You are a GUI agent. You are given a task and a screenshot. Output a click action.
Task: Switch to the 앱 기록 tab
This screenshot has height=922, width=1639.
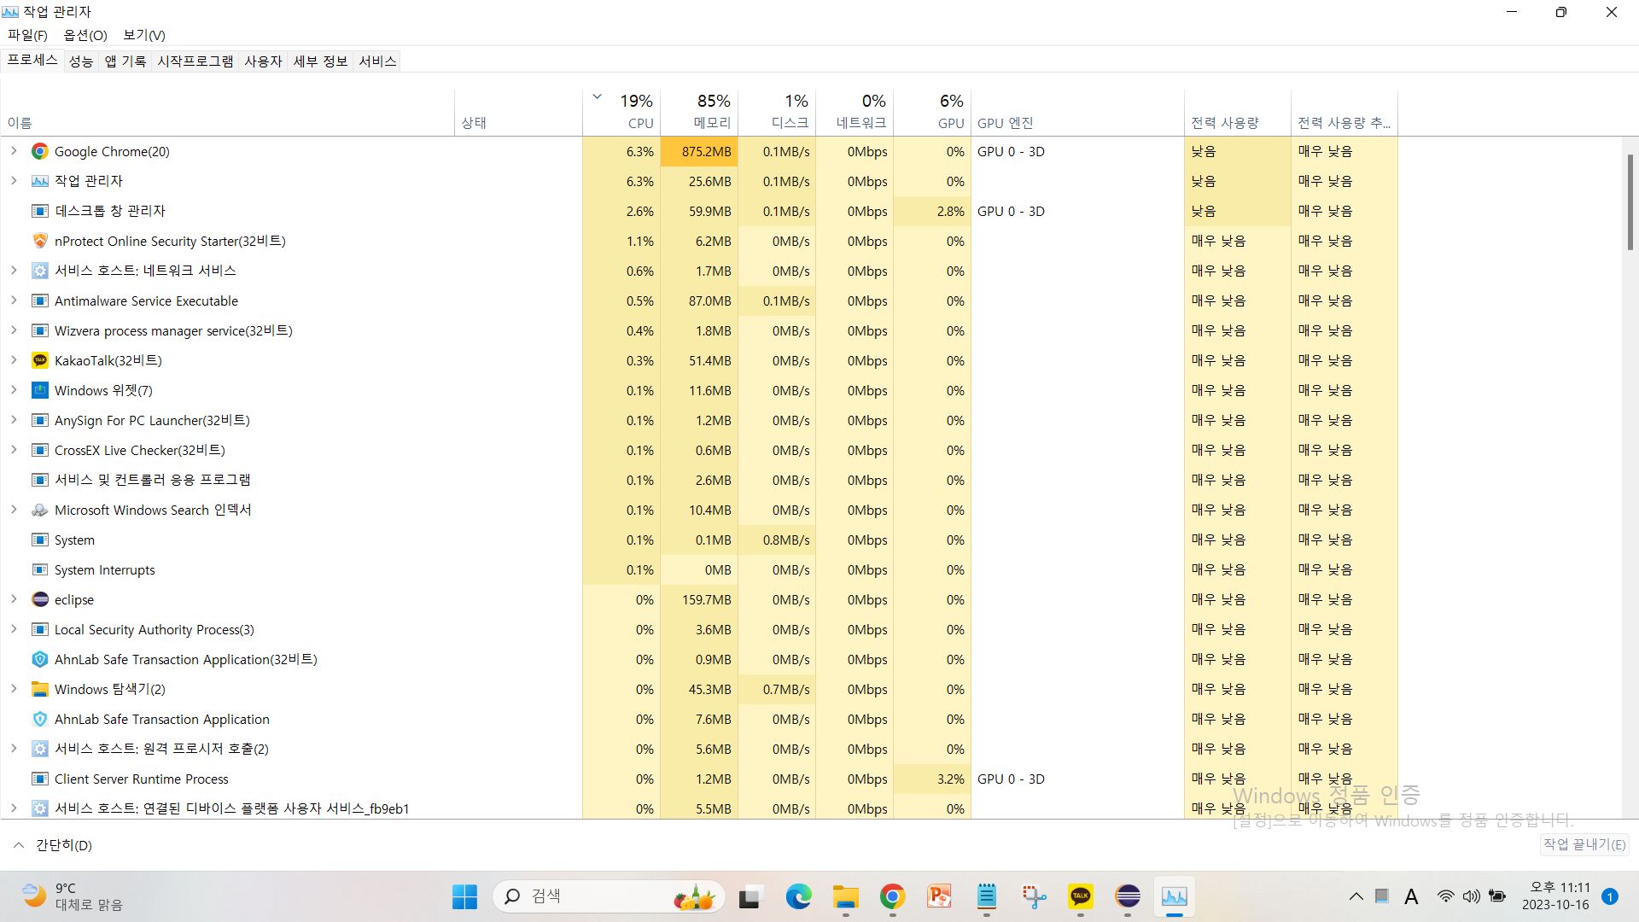[x=125, y=61]
